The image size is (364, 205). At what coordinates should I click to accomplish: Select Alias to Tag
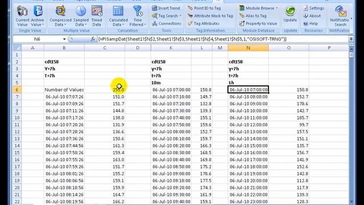tap(253, 16)
